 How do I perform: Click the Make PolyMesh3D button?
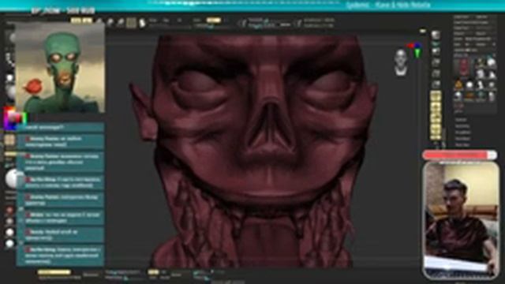click(x=478, y=39)
